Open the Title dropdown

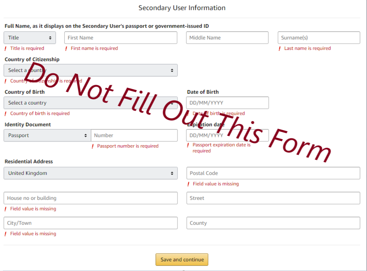point(30,38)
